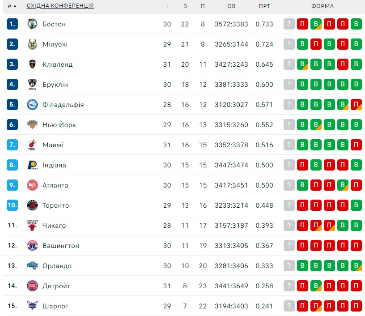365x316 pixels.
Task: Select position badge 10 for Торонто
Action: pos(13,205)
